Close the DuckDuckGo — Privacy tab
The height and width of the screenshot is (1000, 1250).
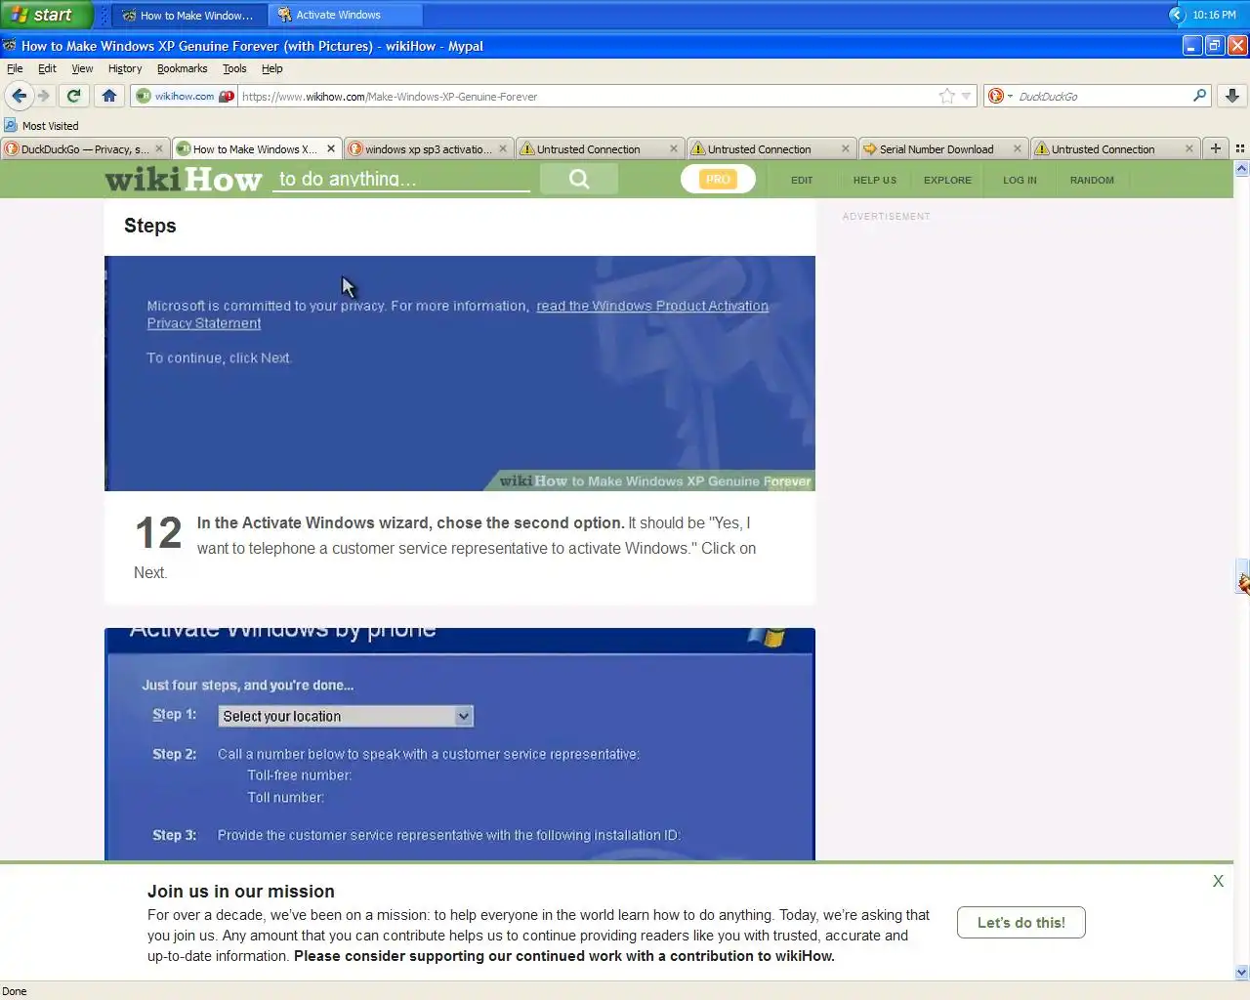(159, 148)
